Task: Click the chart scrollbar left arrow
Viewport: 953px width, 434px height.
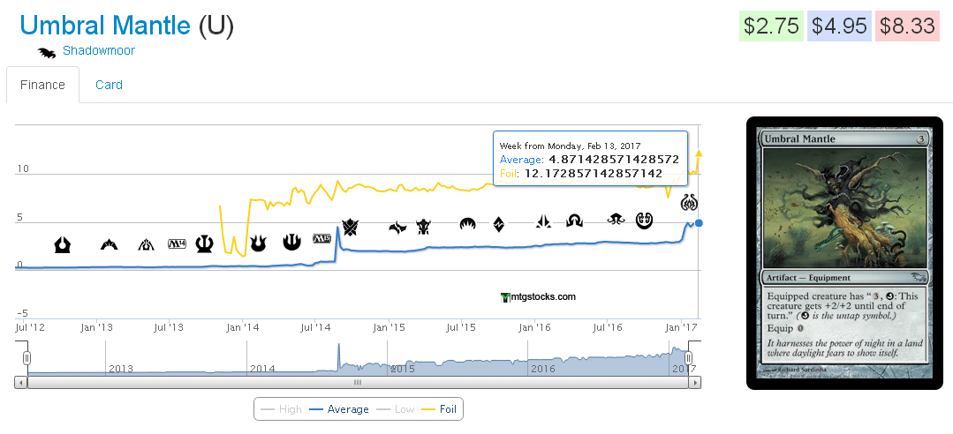Action: (x=21, y=383)
